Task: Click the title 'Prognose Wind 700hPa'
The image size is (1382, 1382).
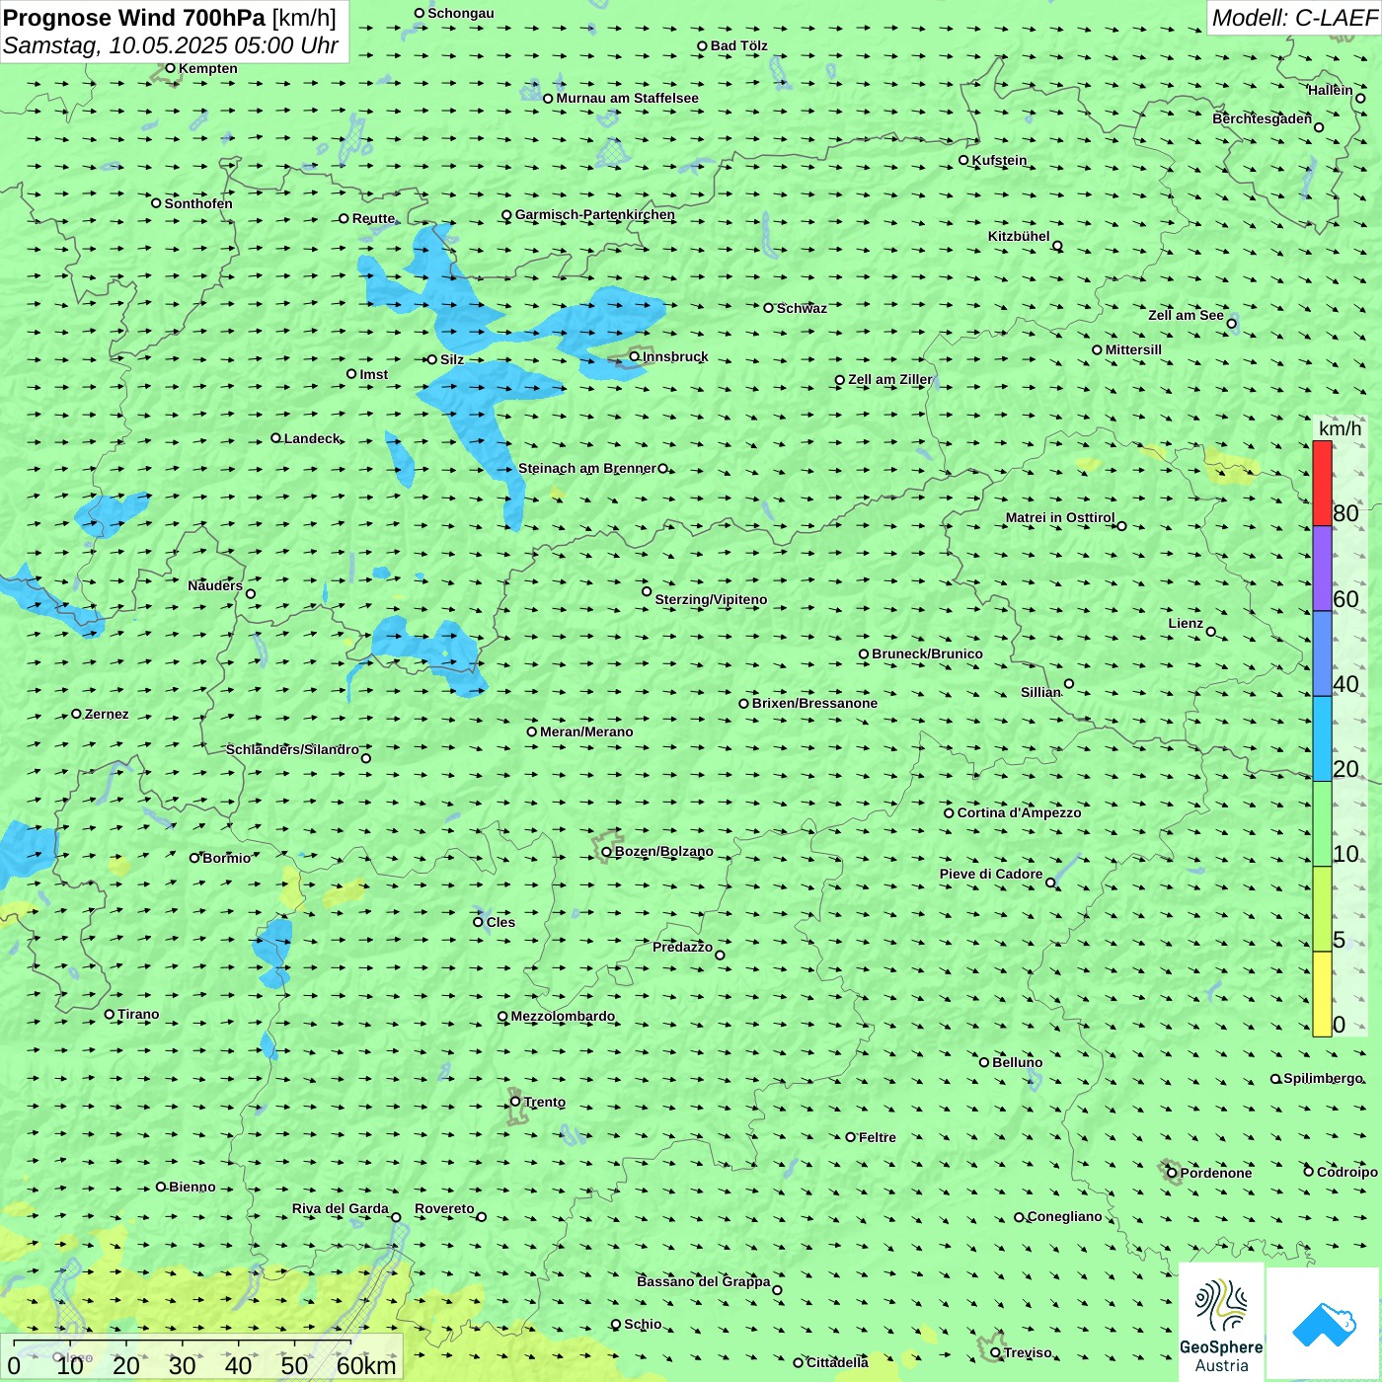Action: pyautogui.click(x=135, y=18)
